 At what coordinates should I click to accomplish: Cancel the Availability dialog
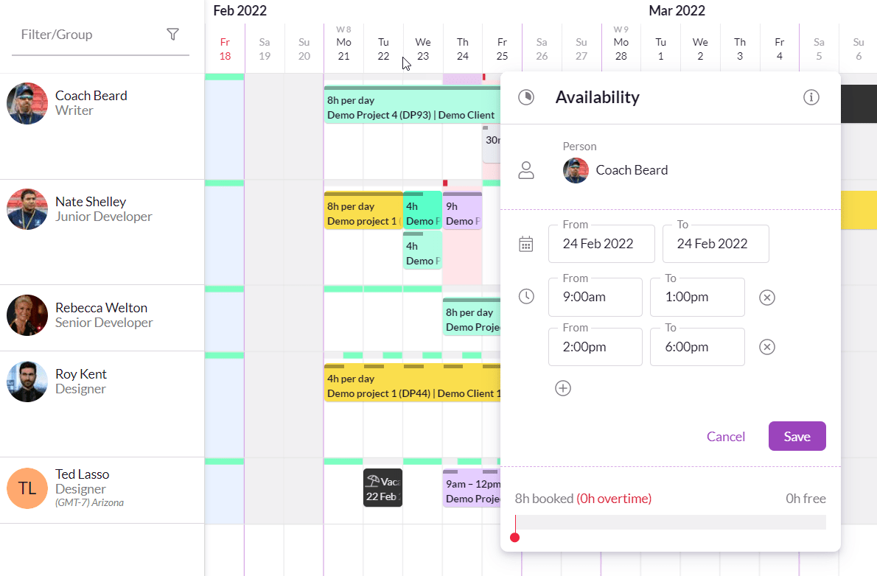coord(725,436)
